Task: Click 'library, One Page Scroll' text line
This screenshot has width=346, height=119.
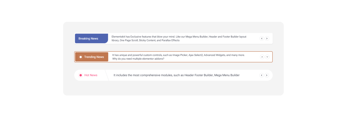Action: 145,40
